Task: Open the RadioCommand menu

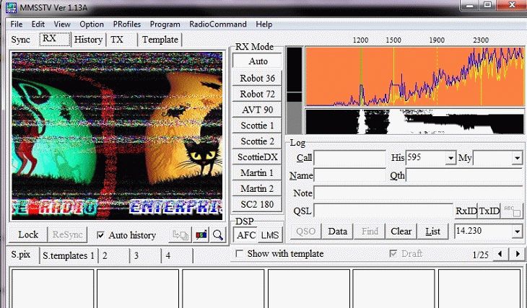Action: coord(218,25)
